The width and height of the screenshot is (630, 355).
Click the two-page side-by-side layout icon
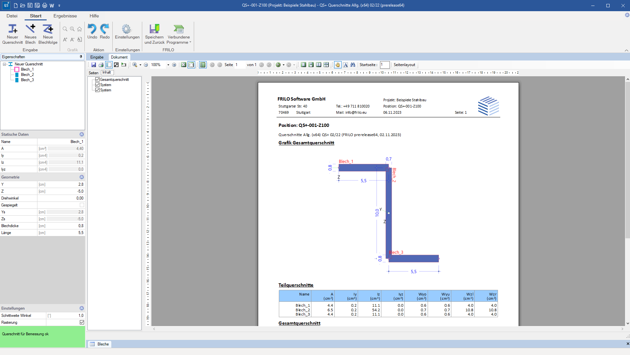pyautogui.click(x=319, y=65)
